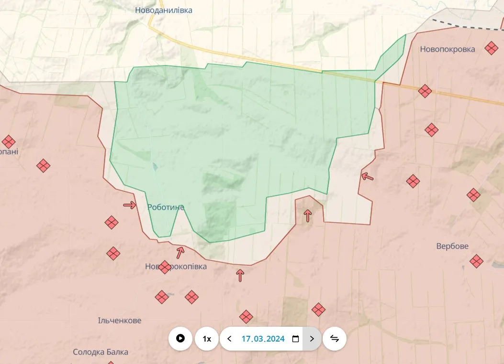
Task: Click the unit marker nearest the left edge
Action: click(x=9, y=142)
